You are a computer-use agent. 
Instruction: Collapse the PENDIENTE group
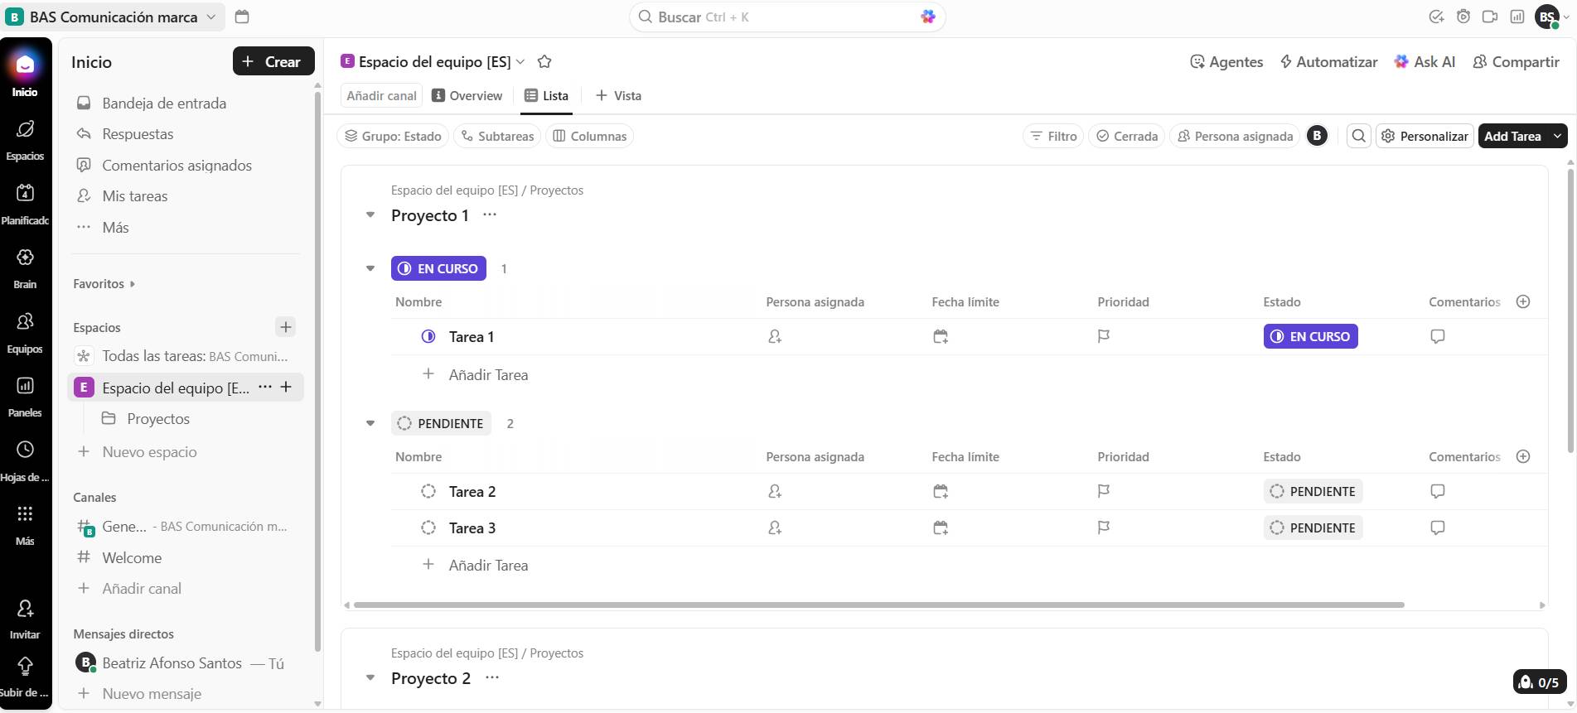click(x=370, y=423)
